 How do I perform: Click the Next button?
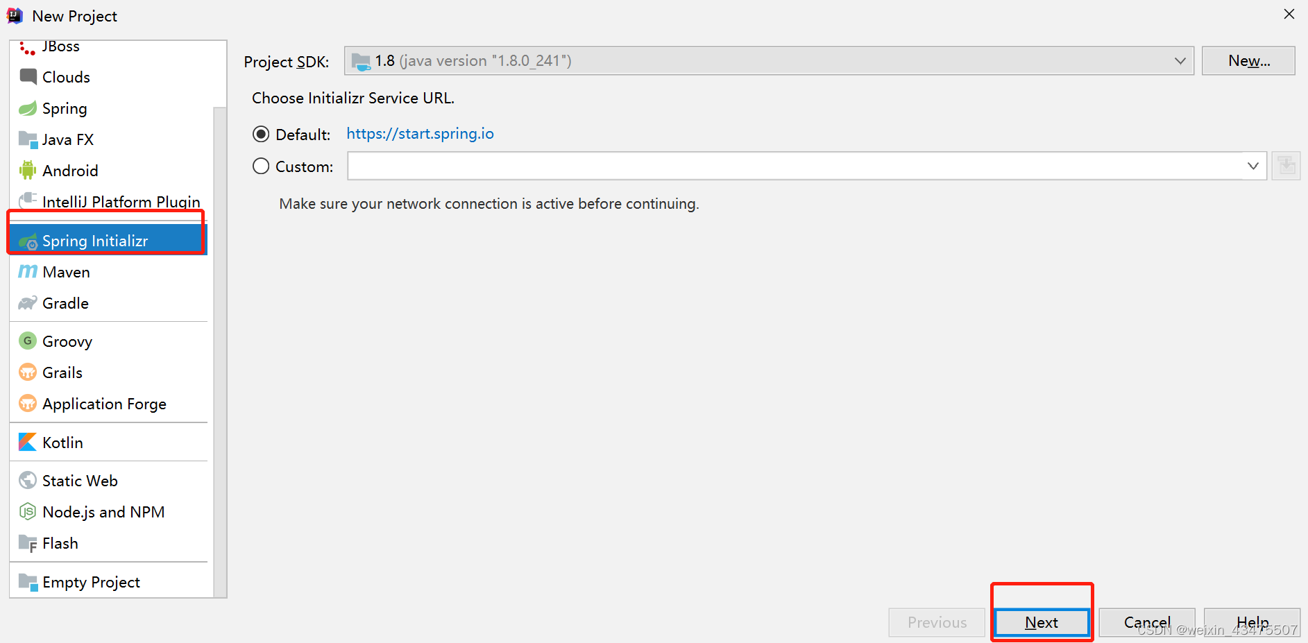click(1042, 622)
